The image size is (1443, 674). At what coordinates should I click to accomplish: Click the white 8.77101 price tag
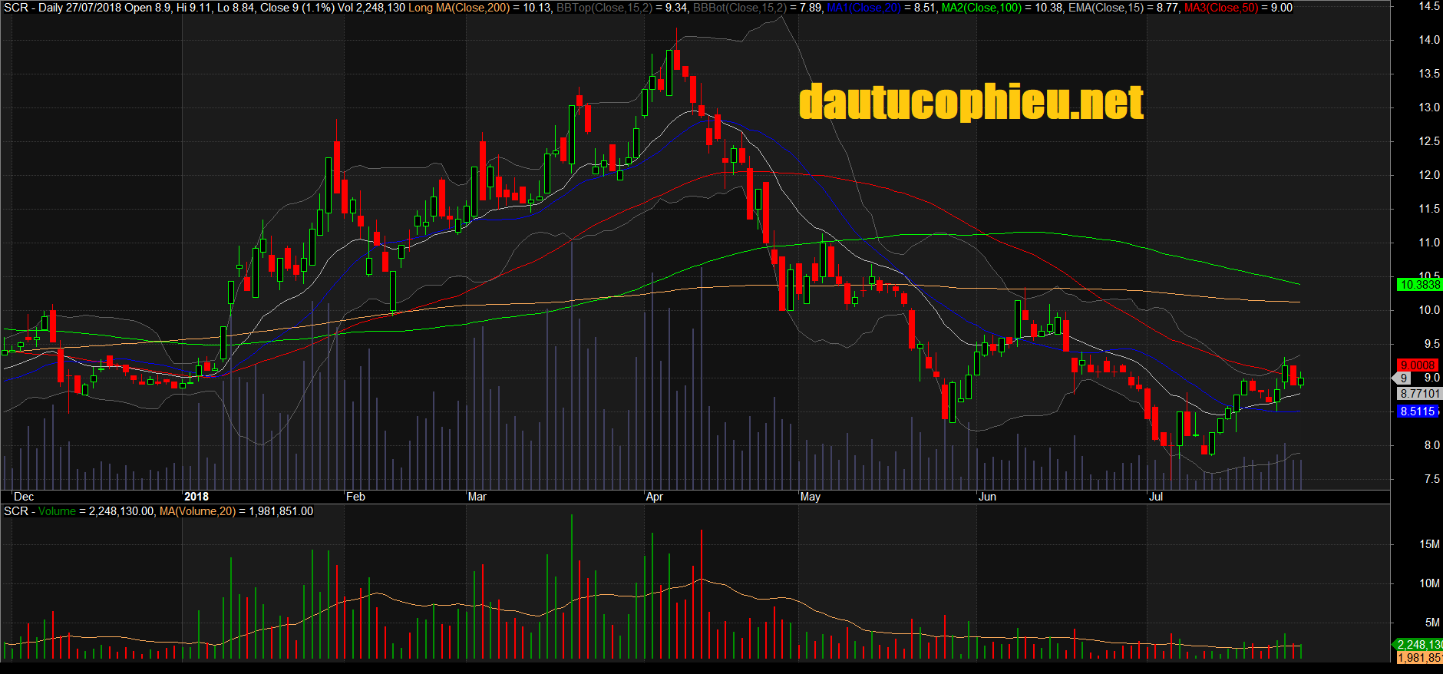point(1418,394)
